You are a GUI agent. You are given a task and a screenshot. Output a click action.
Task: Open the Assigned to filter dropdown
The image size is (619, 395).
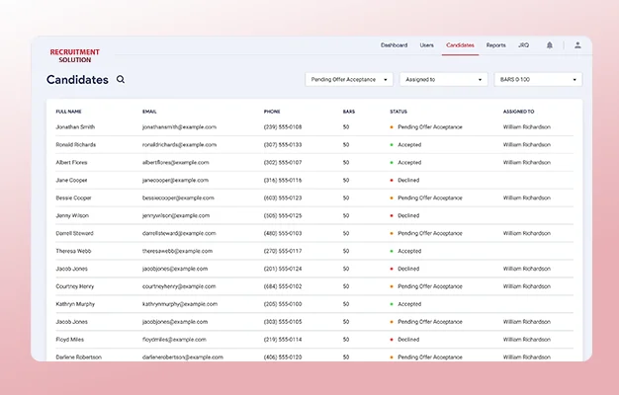[x=444, y=80]
